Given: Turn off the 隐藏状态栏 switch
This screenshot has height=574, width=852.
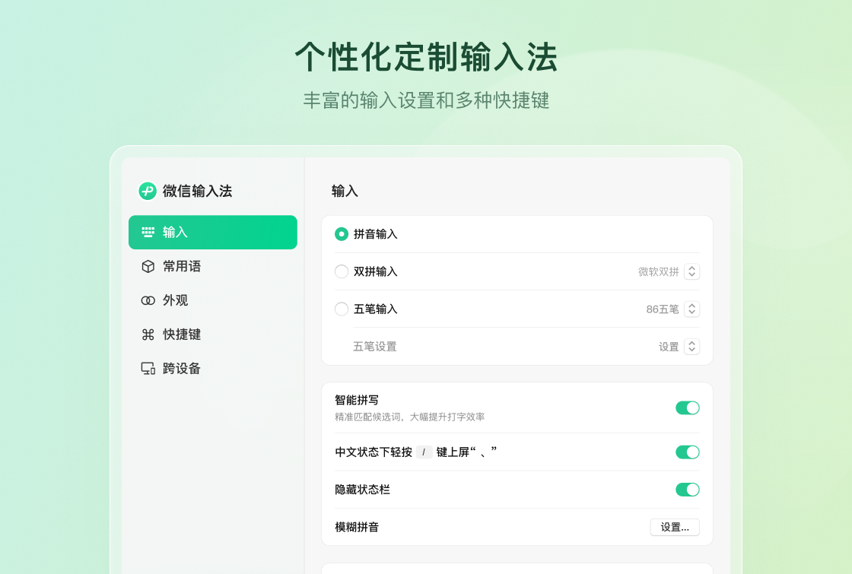Looking at the screenshot, I should tap(687, 490).
